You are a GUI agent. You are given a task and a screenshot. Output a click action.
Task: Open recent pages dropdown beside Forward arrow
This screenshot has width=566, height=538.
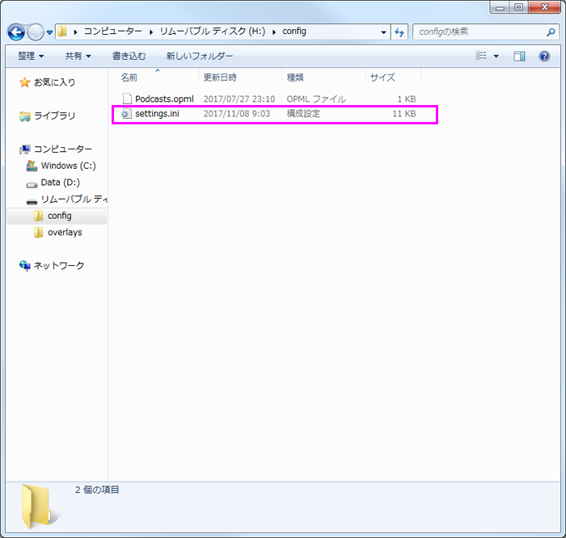[49, 33]
